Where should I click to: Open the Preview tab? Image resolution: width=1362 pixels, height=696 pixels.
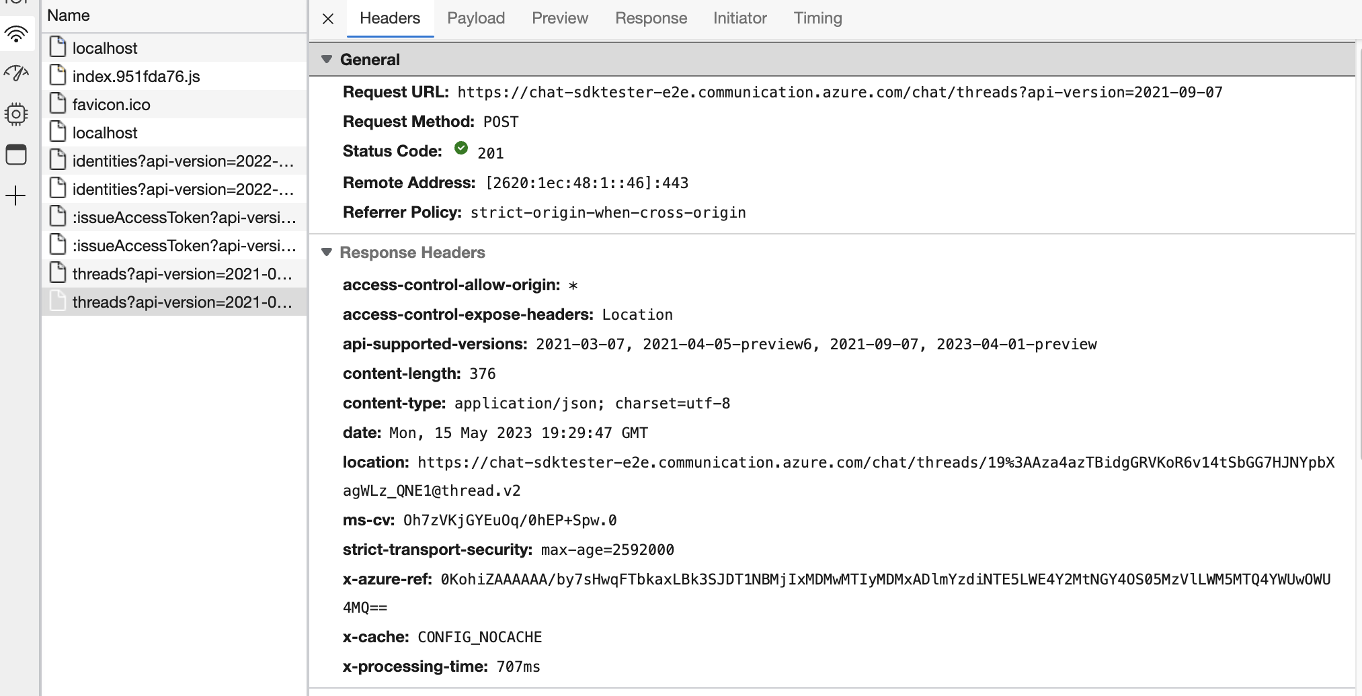559,18
